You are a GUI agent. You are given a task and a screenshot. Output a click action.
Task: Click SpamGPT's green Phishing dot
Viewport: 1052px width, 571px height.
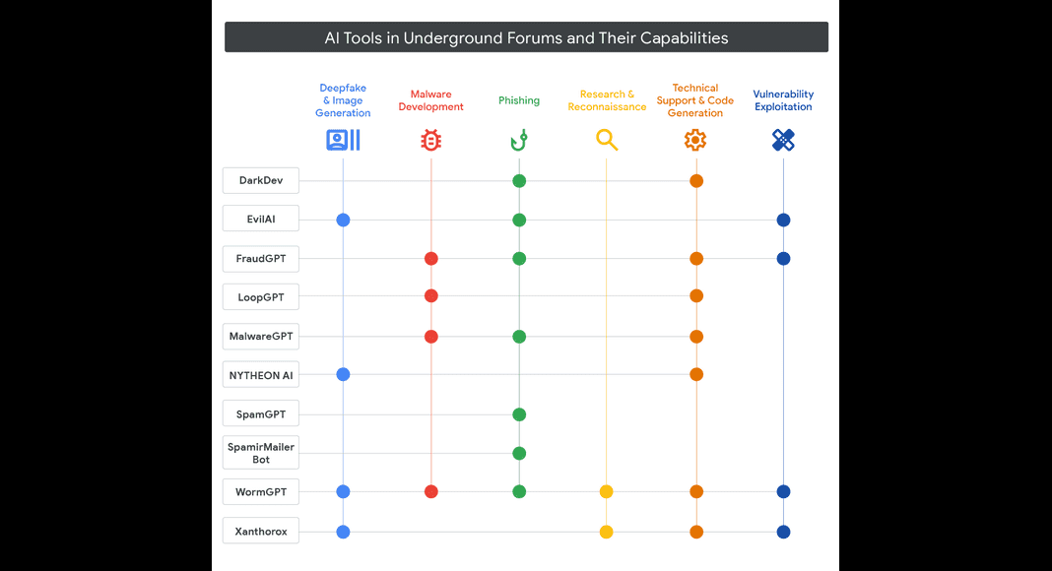tap(519, 414)
